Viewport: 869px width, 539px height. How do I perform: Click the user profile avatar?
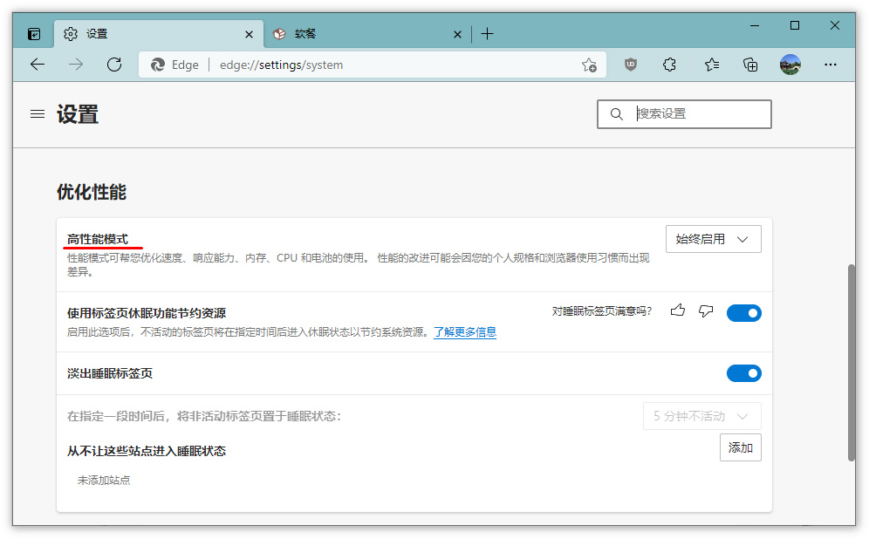click(790, 65)
